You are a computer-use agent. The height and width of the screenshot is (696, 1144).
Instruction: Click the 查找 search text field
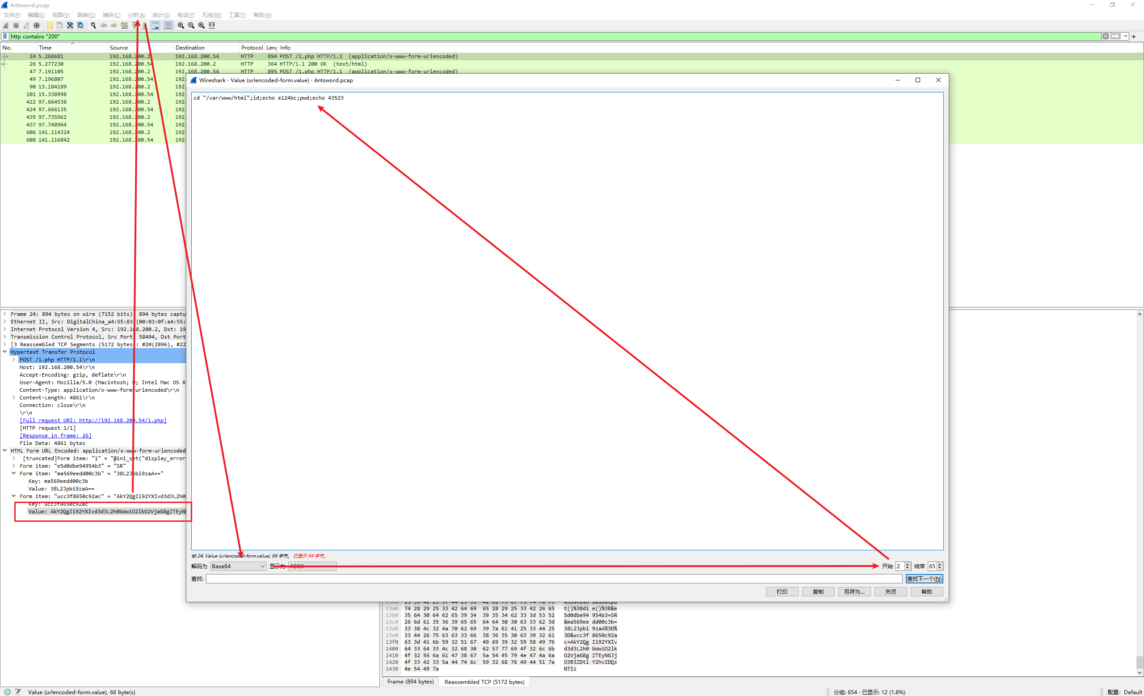coord(554,579)
